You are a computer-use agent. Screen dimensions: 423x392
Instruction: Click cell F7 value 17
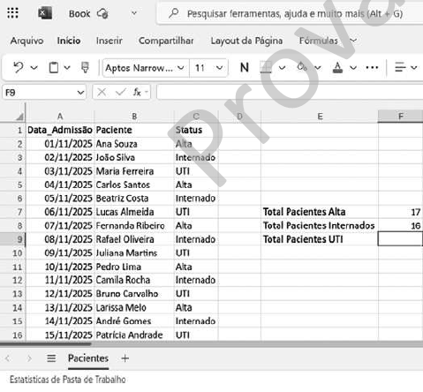coord(401,212)
